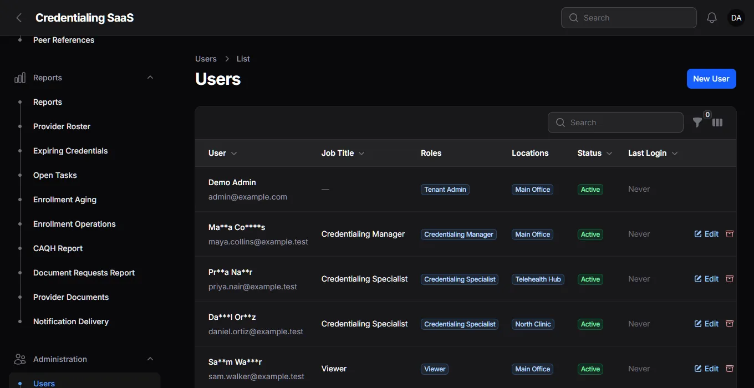Click the Credentialing SaaS title
This screenshot has height=388, width=754.
[x=84, y=18]
